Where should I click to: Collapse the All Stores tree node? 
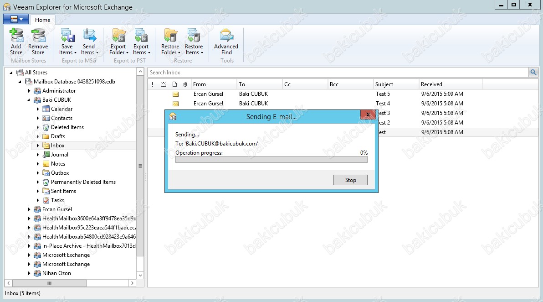(11, 73)
